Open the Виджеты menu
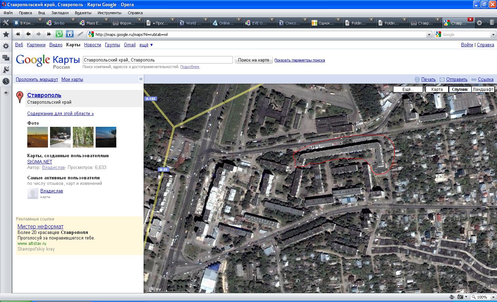The height and width of the screenshot is (302, 497). tap(83, 13)
